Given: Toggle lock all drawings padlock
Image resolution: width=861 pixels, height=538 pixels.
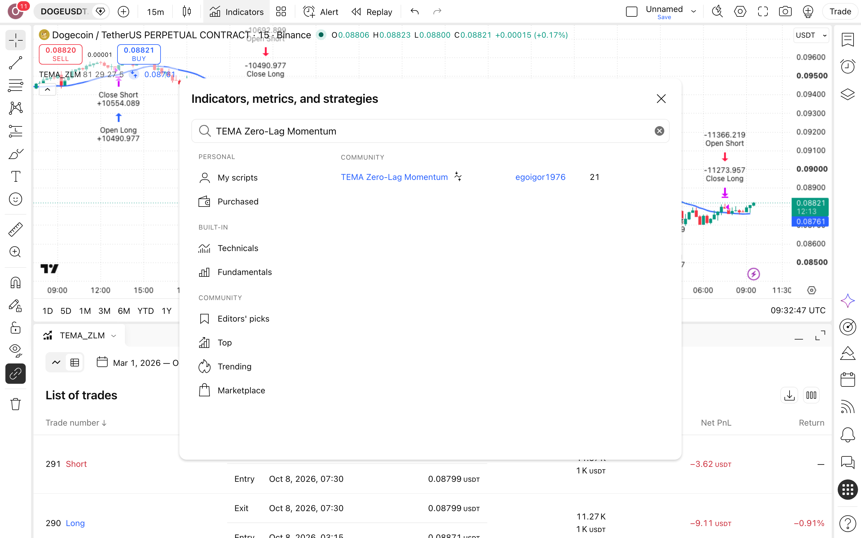Looking at the screenshot, I should [15, 328].
